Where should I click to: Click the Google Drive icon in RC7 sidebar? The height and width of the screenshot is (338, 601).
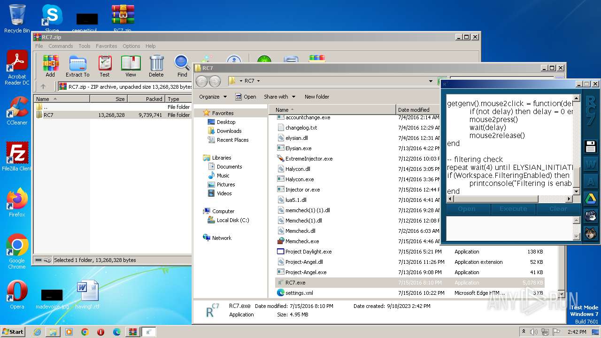[x=590, y=199]
